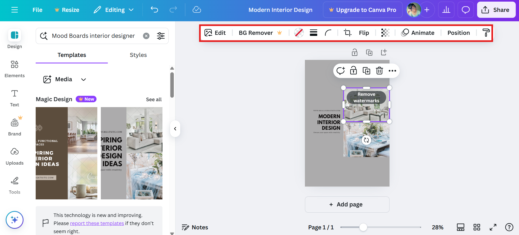
Task: Select the brown interior template thumbnail
Action: (x=66, y=153)
